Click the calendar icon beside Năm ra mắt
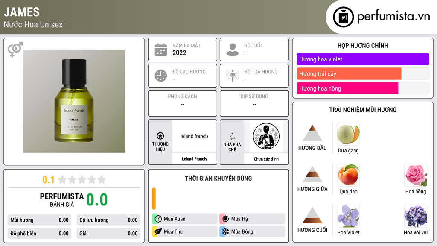Image resolution: width=437 pixels, height=246 pixels. coord(161,50)
